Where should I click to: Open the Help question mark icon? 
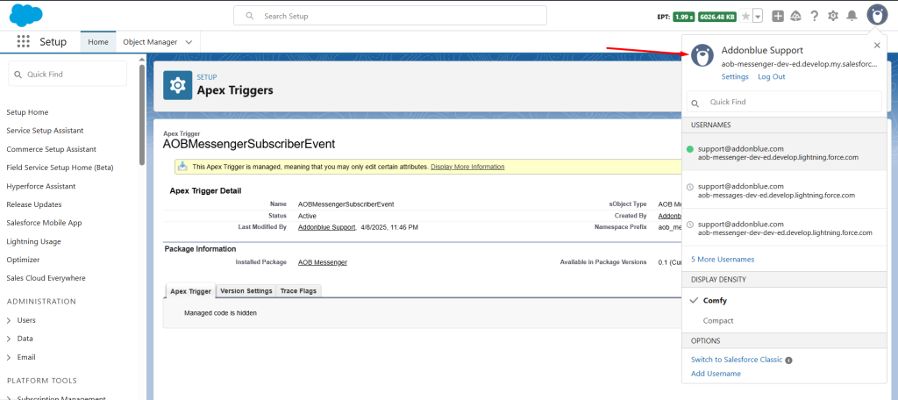click(815, 16)
